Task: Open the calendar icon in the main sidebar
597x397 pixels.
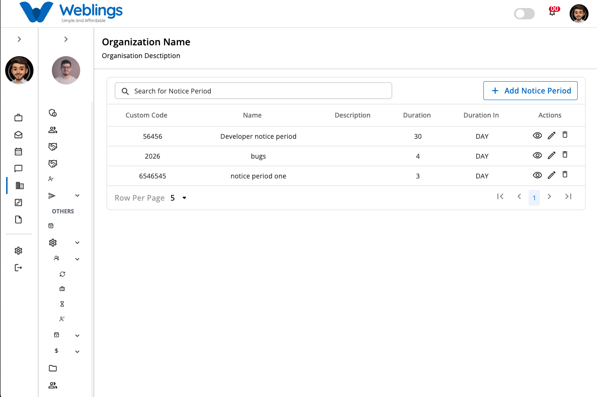Action: point(18,152)
